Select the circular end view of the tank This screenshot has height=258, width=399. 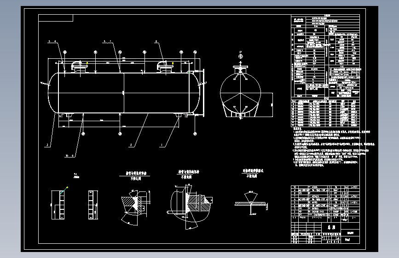pos(241,93)
